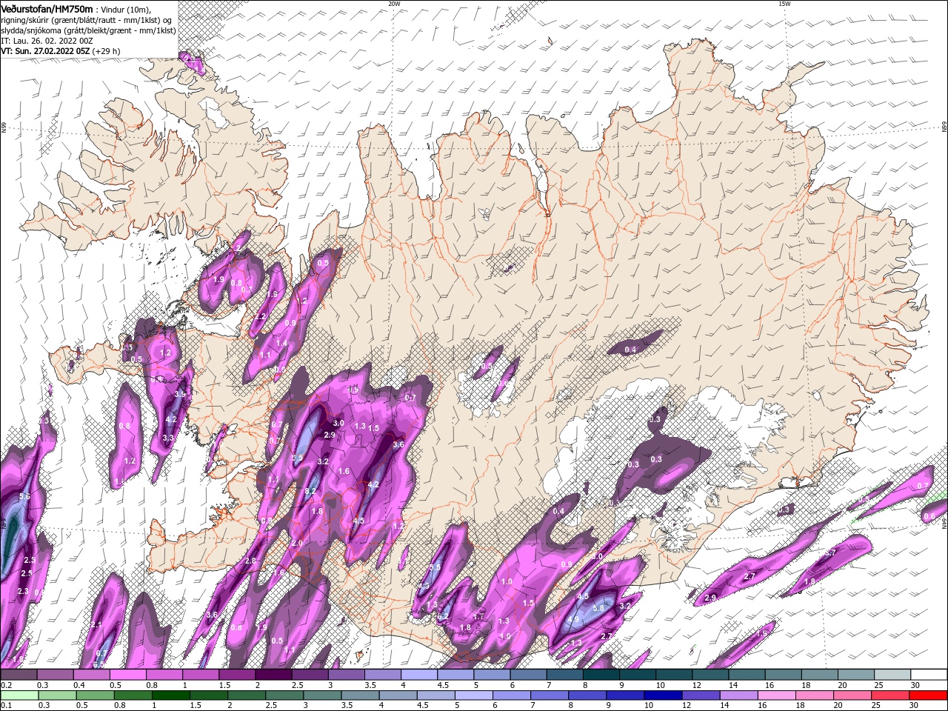
Task: Click the 20W longitude label
Action: pos(394,4)
